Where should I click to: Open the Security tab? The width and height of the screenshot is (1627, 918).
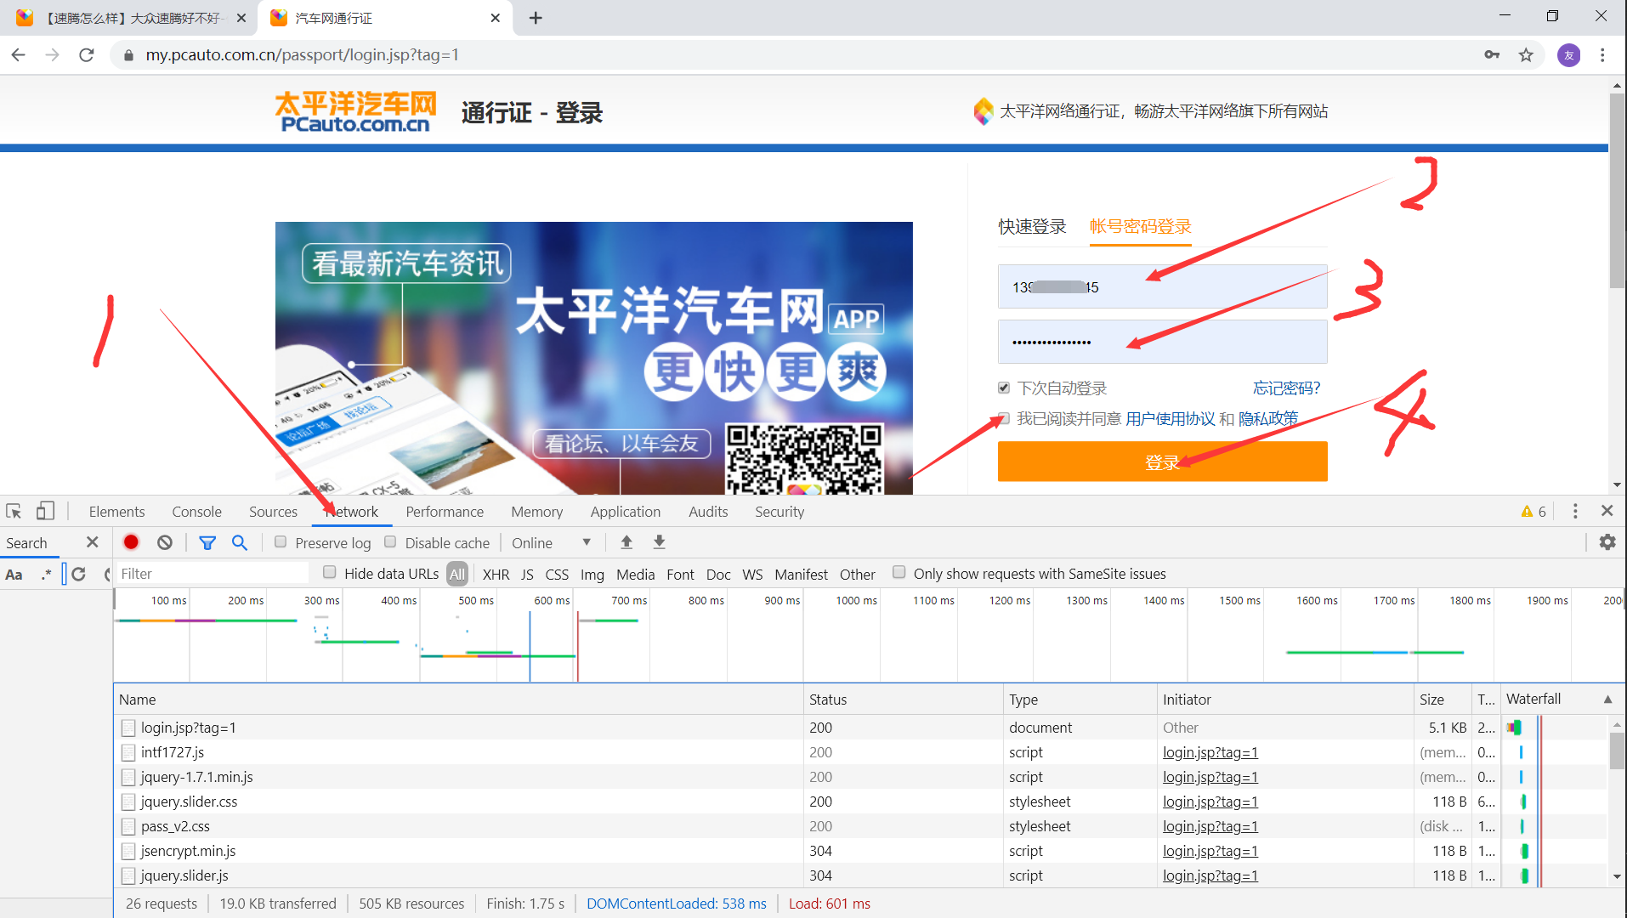pos(779,512)
